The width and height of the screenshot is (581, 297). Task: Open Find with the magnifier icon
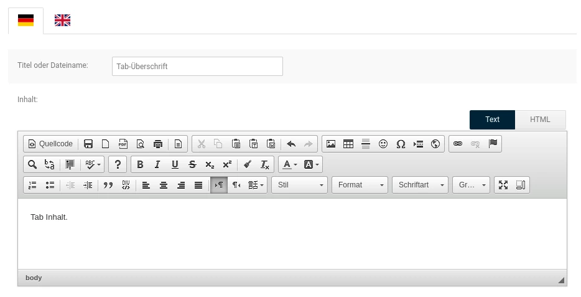tap(32, 164)
